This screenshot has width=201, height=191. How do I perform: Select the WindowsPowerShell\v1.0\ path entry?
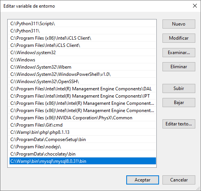click(x=82, y=74)
